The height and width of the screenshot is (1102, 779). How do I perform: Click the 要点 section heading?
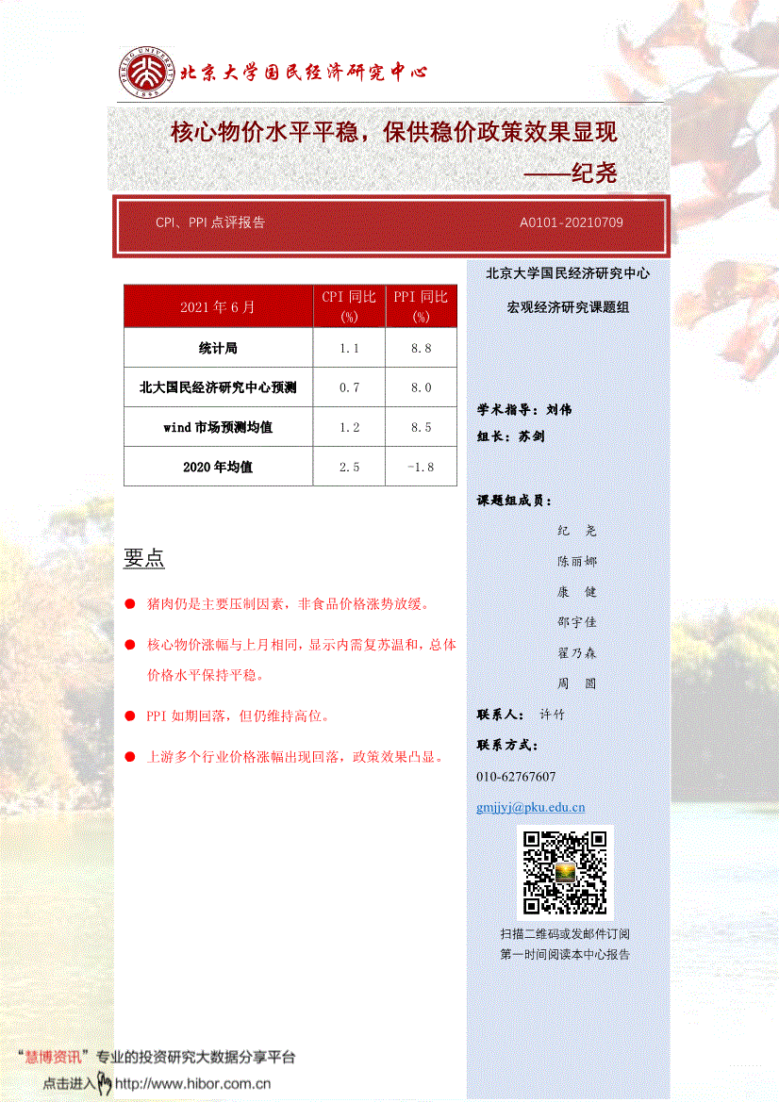coord(144,558)
